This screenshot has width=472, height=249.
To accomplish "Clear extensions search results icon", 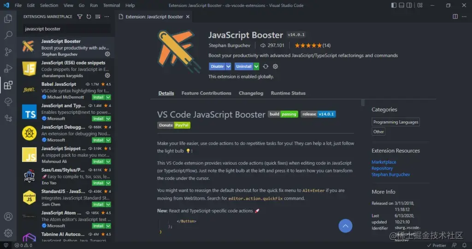I will (98, 17).
